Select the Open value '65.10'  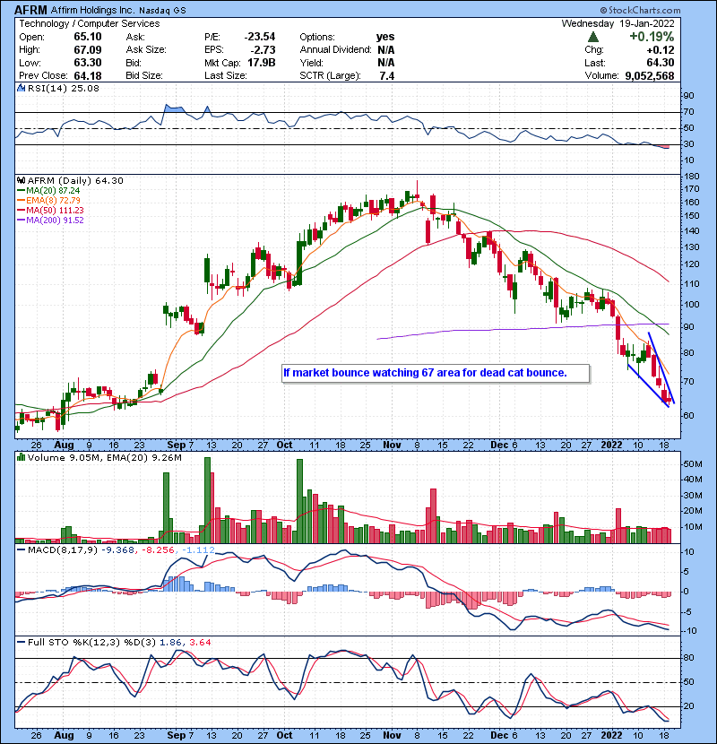pyautogui.click(x=87, y=37)
